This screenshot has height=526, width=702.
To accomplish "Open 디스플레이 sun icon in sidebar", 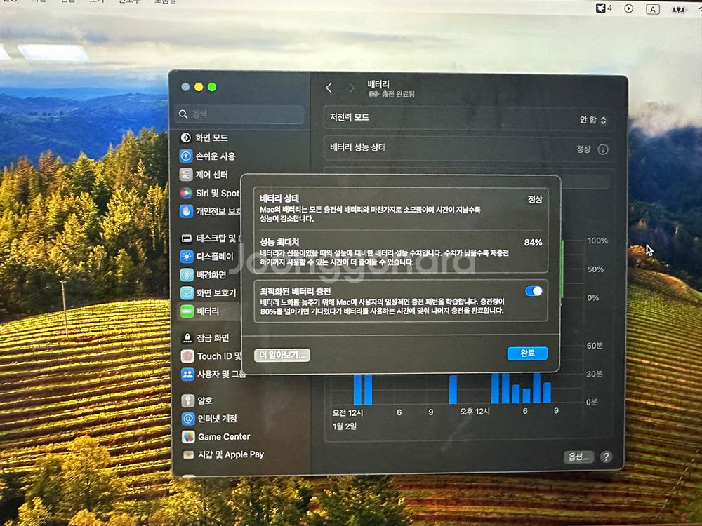I will 187,256.
